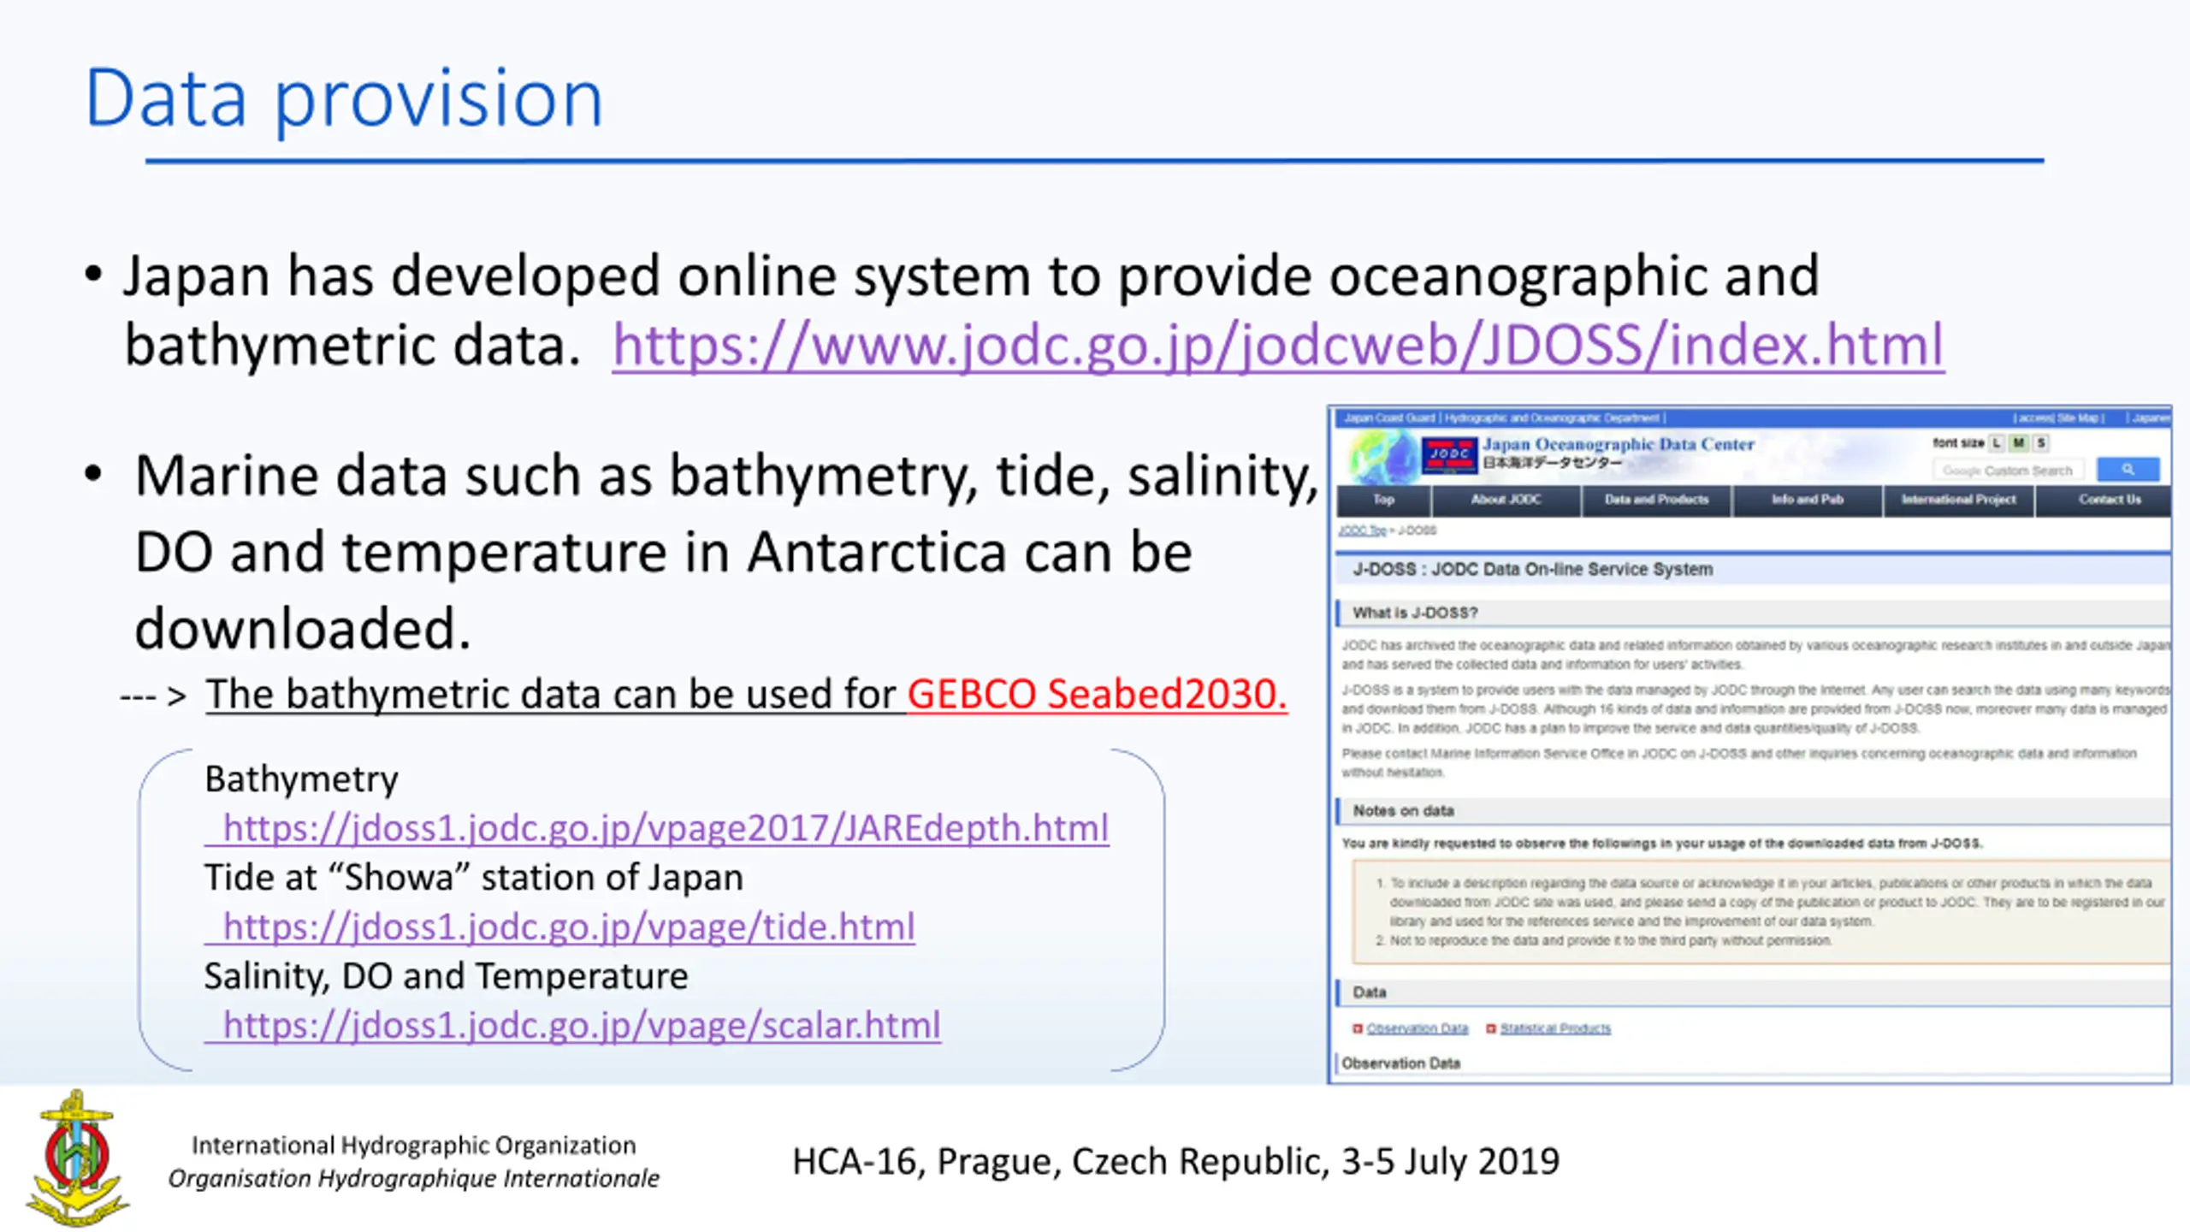Open the Data and Products menu tab
2190x1232 pixels.
[1656, 500]
